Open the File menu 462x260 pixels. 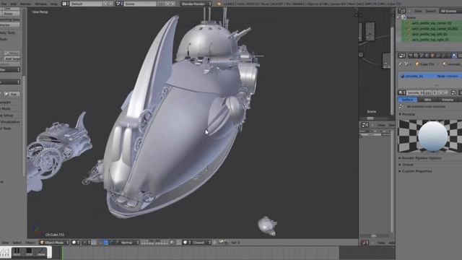coord(4,4)
